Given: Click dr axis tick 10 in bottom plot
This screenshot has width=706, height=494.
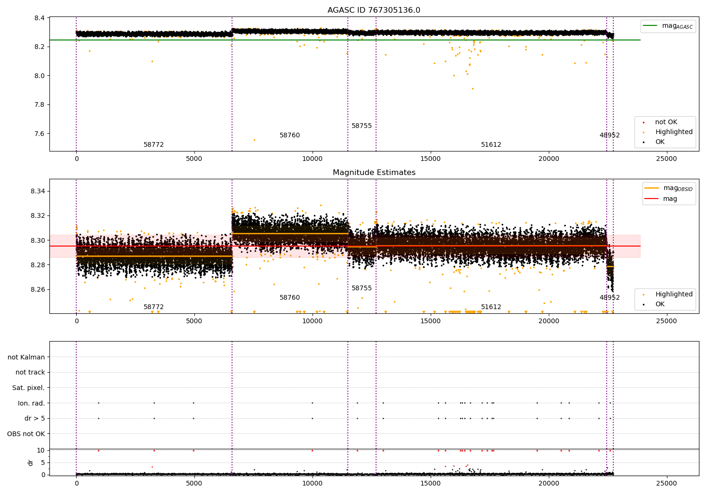Looking at the screenshot, I should pos(41,450).
